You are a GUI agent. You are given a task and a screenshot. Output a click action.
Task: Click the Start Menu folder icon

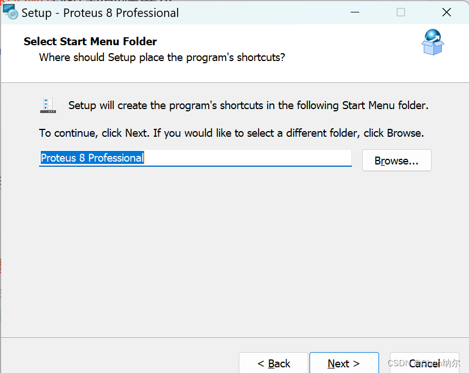click(x=48, y=105)
